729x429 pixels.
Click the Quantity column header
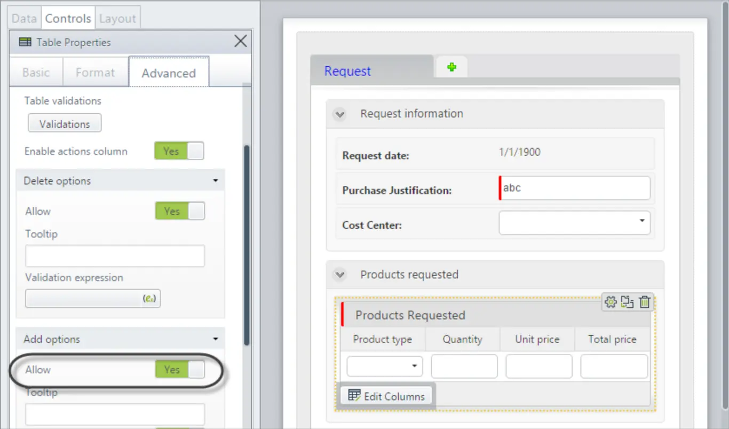click(x=462, y=339)
